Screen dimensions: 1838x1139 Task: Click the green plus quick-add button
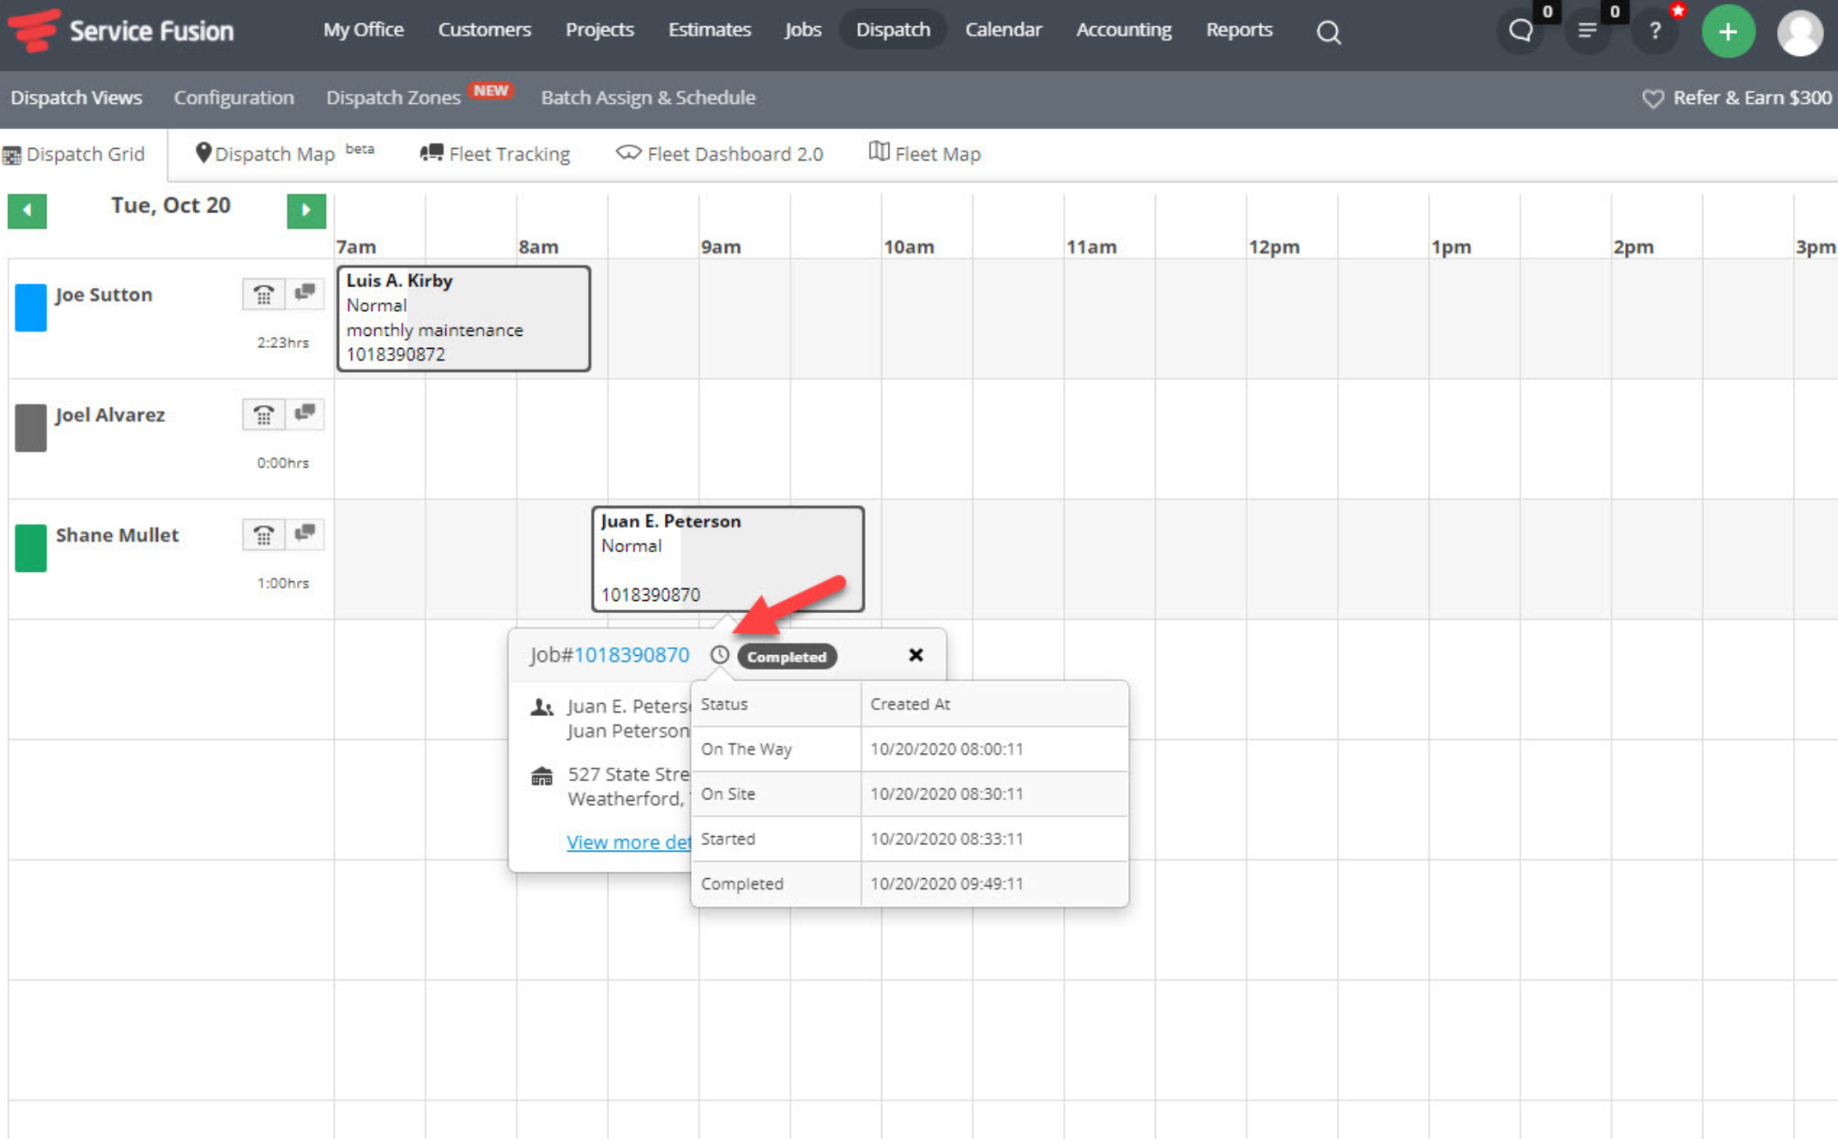[x=1728, y=31]
